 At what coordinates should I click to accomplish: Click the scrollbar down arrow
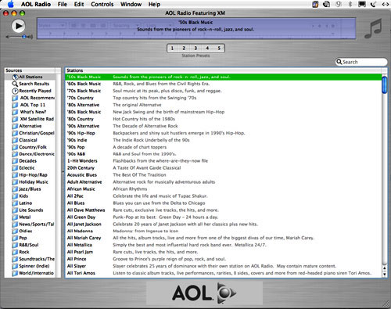(x=384, y=274)
